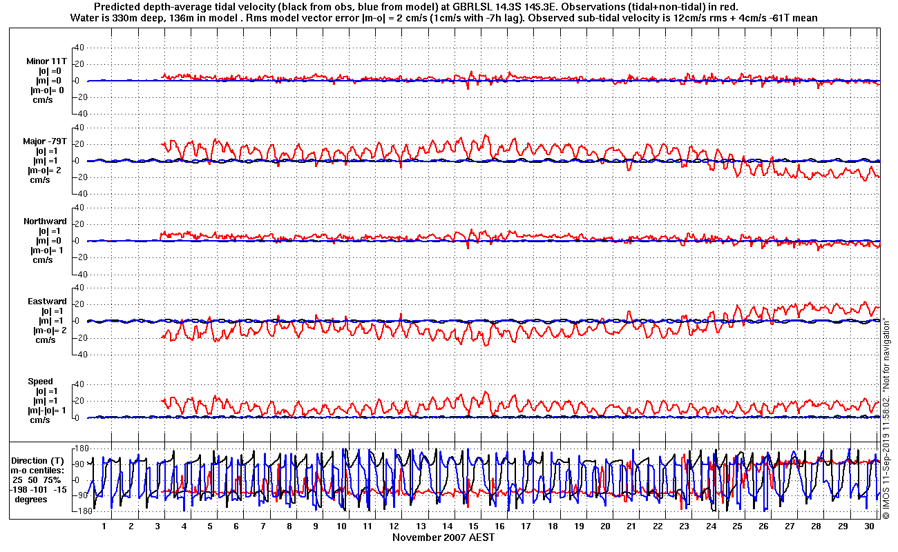Image resolution: width=898 pixels, height=552 pixels.
Task: Click the top 40 tick of Minor panel
Action: [x=78, y=48]
